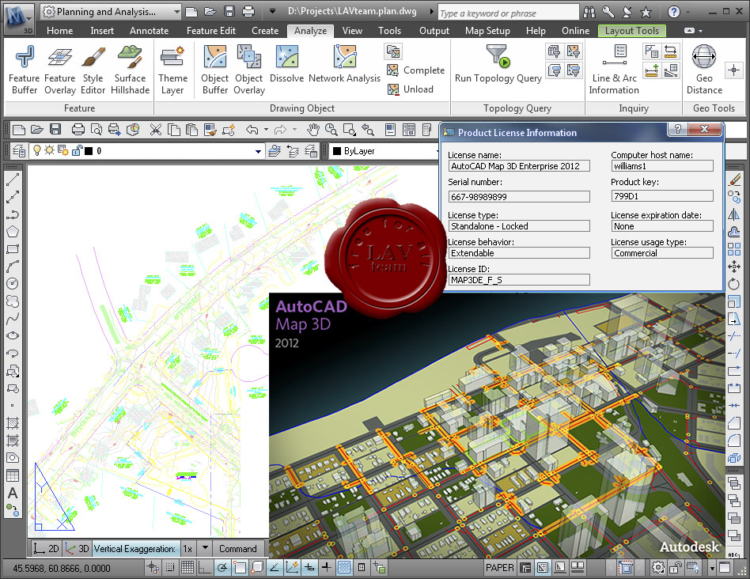The width and height of the screenshot is (750, 579).
Task: Switch the PAPER space toggle
Action: pos(499,567)
